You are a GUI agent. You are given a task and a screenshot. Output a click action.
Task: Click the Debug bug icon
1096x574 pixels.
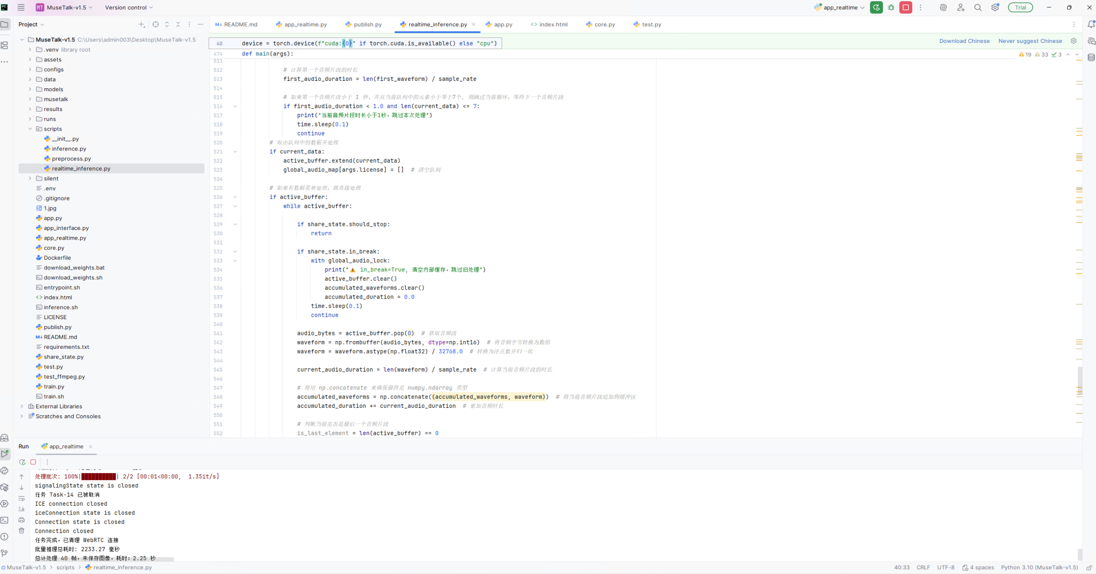pyautogui.click(x=891, y=7)
